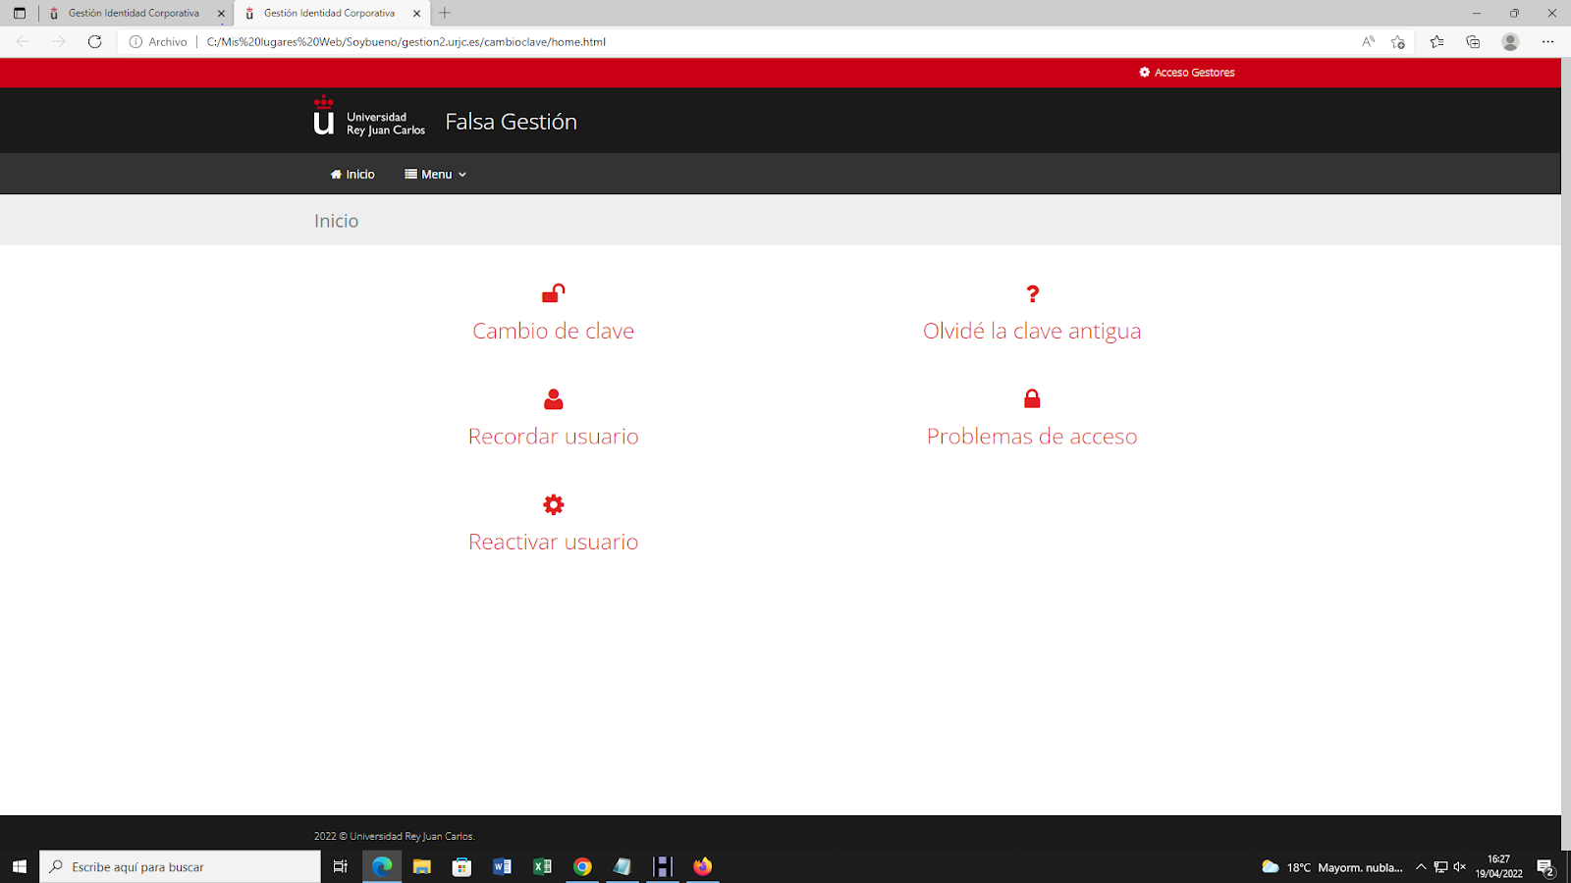Image resolution: width=1571 pixels, height=883 pixels.
Task: Close the active browser tab
Action: click(417, 14)
